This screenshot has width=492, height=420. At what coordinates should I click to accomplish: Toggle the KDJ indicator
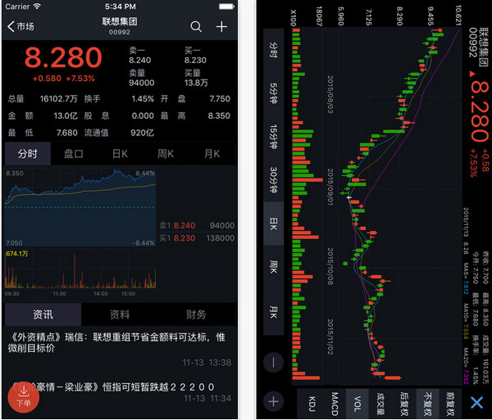click(312, 404)
